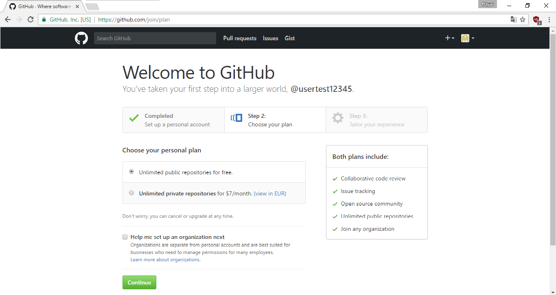
Task: Reload the page
Action: click(31, 19)
